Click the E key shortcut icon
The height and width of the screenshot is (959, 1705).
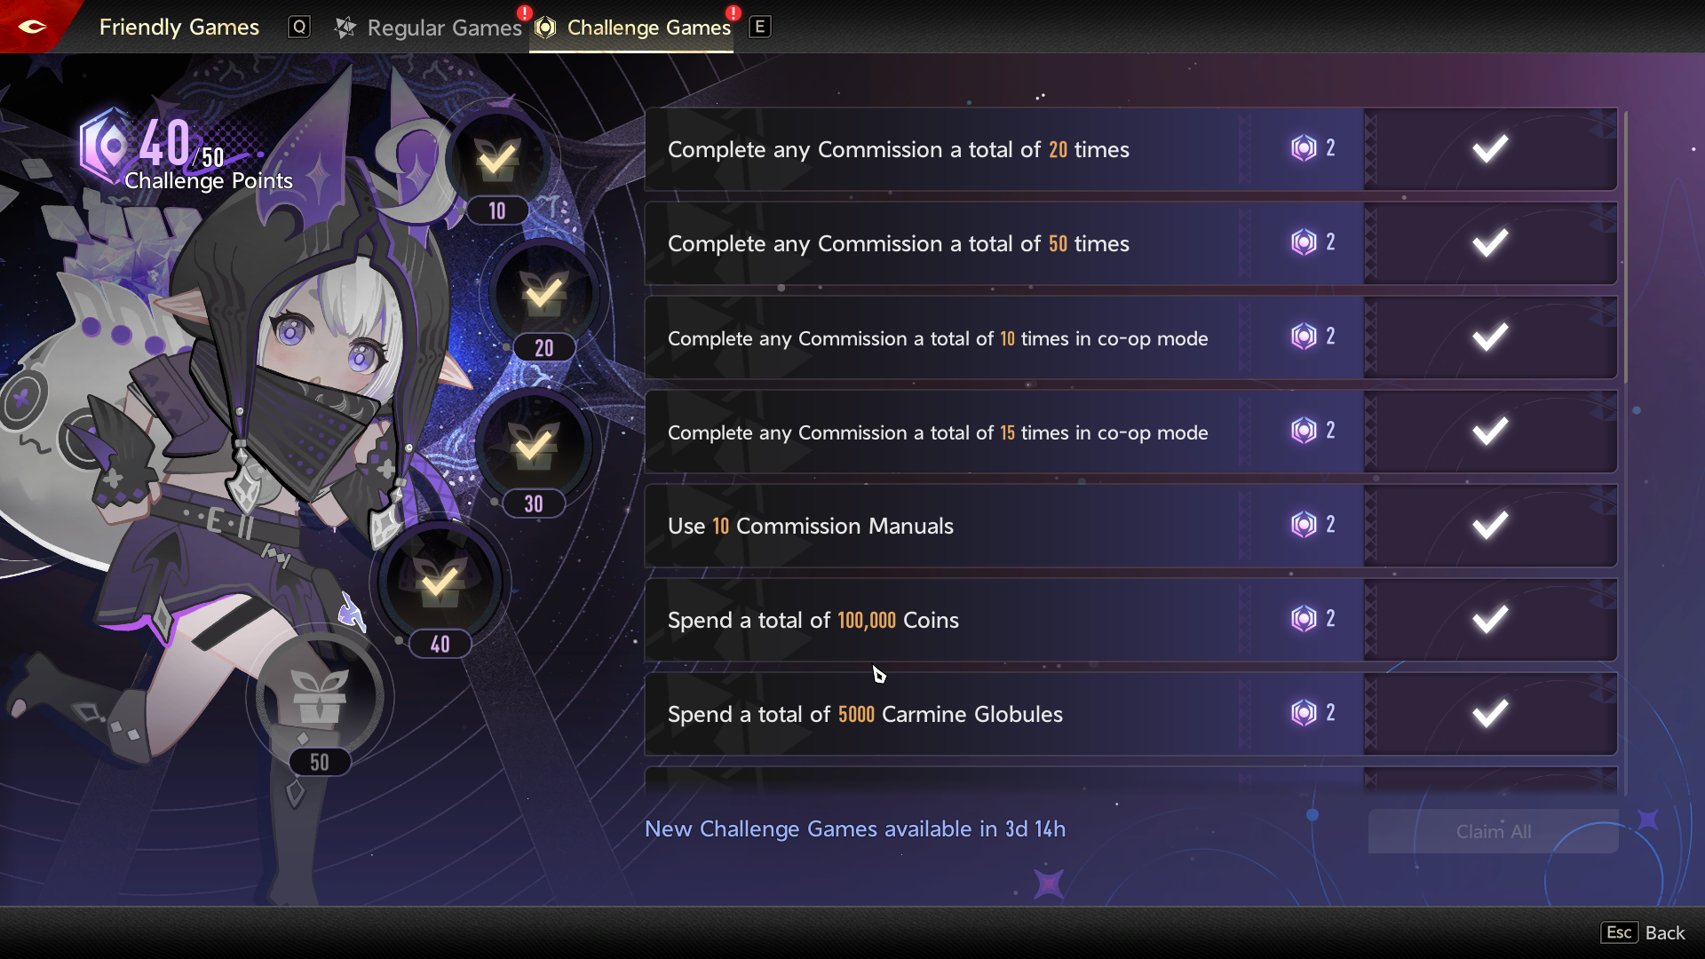(759, 27)
